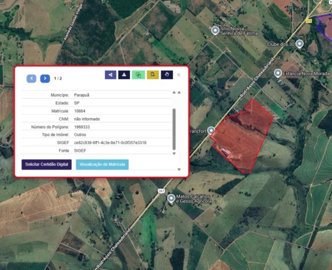Click the Alameda Gastão Vidigal road label
The width and height of the screenshot is (332, 270).
[x=73, y=22]
